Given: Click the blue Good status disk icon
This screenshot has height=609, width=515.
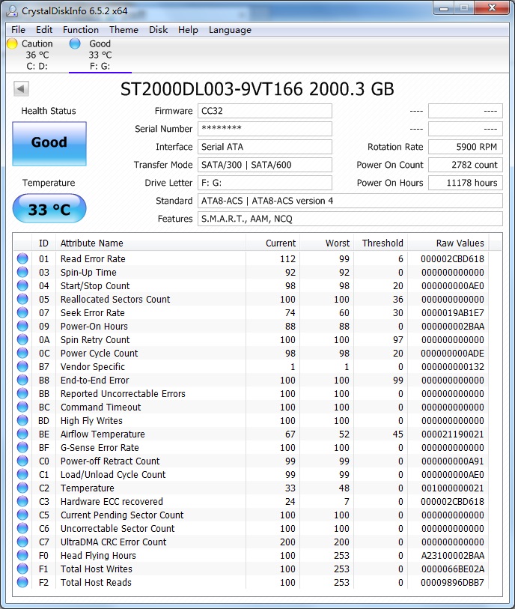Looking at the screenshot, I should [75, 43].
